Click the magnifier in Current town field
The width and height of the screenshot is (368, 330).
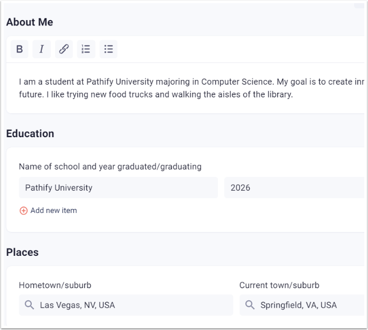pyautogui.click(x=250, y=305)
